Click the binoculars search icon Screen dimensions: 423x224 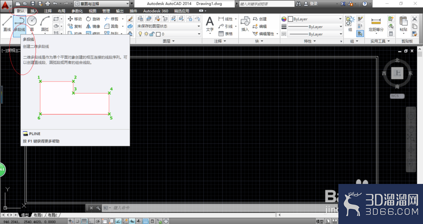[x=298, y=4]
